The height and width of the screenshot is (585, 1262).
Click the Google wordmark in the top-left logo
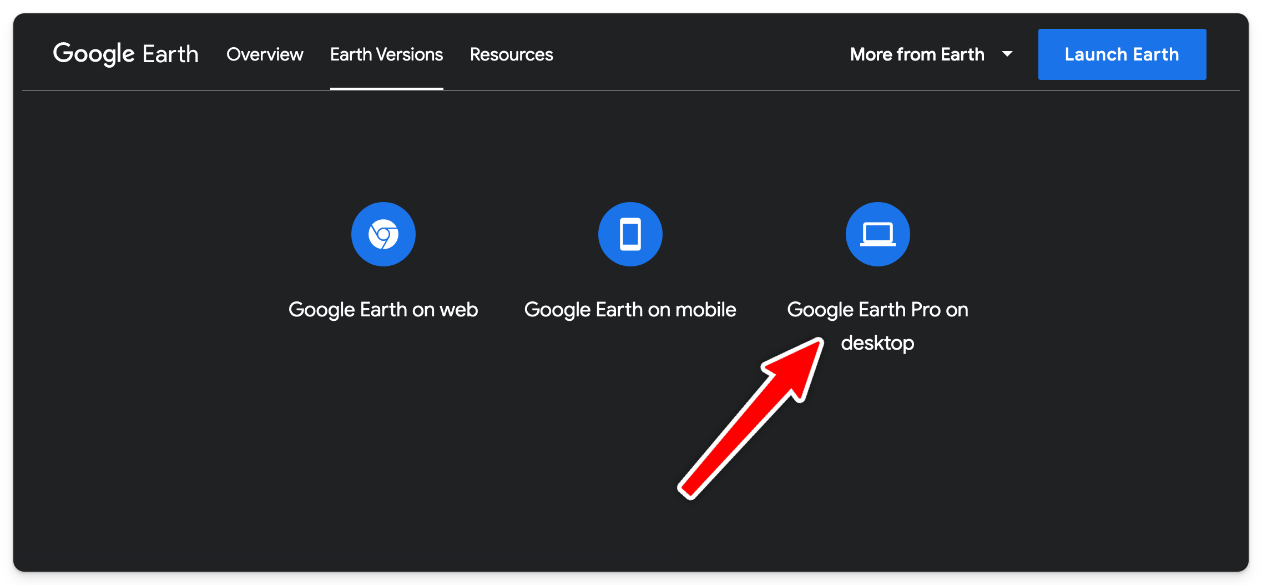click(93, 54)
